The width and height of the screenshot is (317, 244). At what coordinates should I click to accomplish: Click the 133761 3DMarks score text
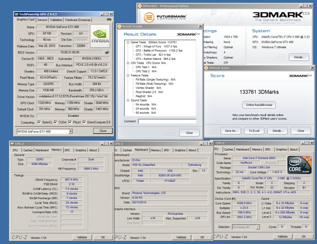259,92
